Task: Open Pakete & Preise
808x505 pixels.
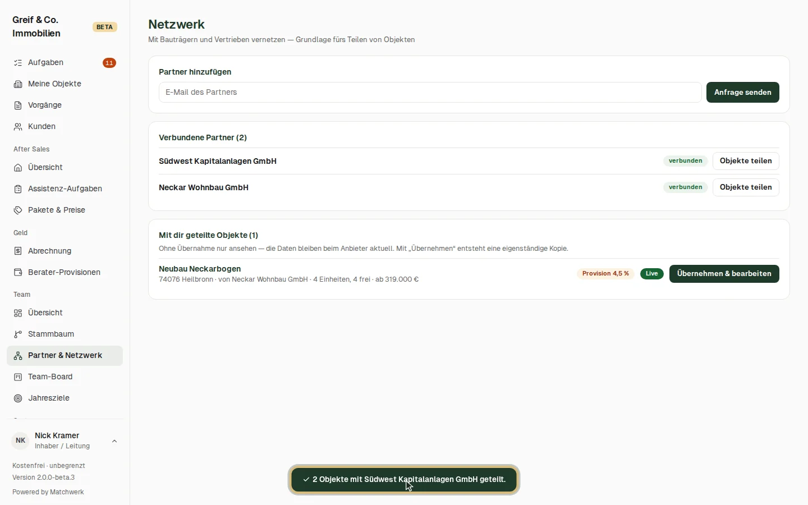Action: click(65, 210)
